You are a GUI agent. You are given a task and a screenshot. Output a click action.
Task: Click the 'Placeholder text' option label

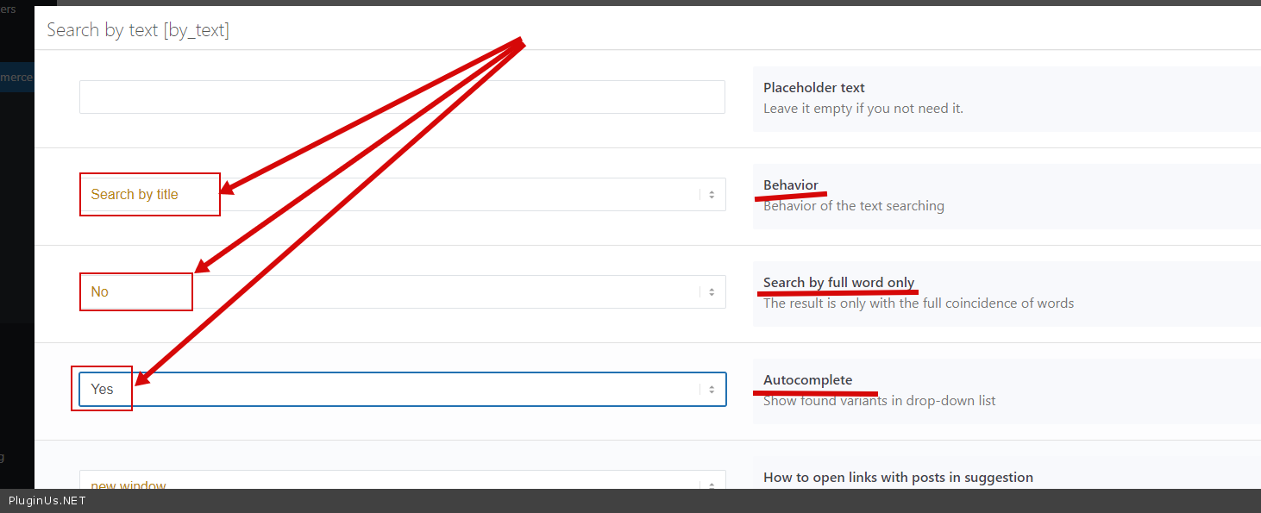pos(813,88)
